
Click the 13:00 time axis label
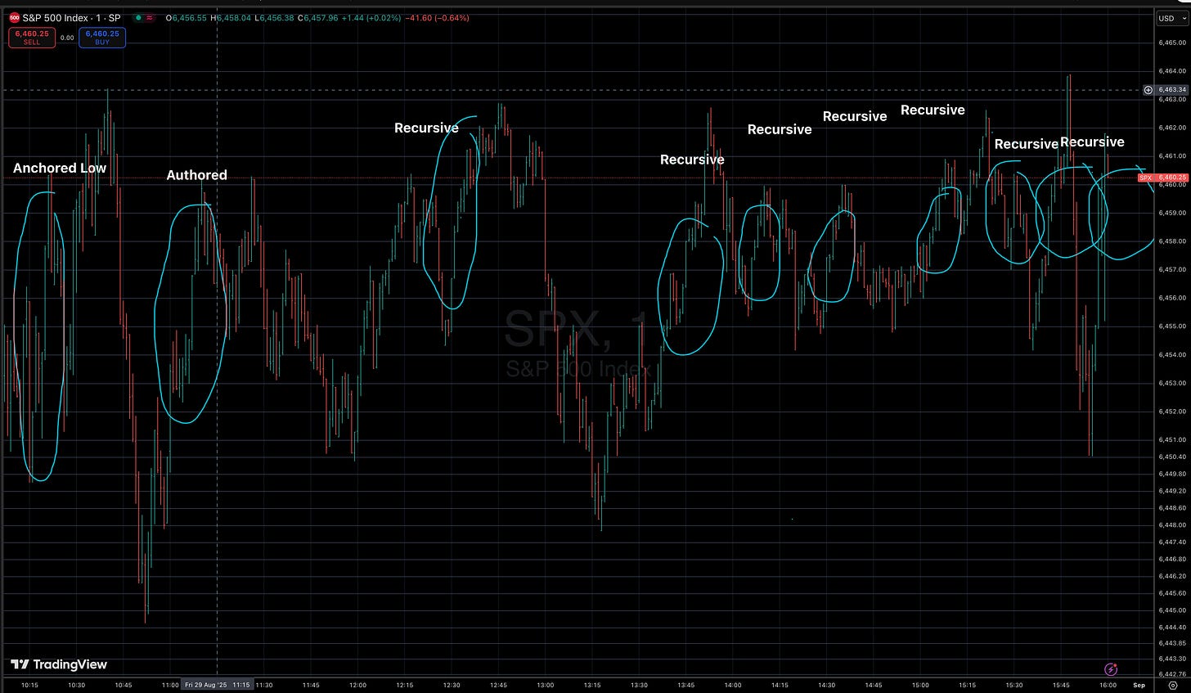tap(545, 685)
